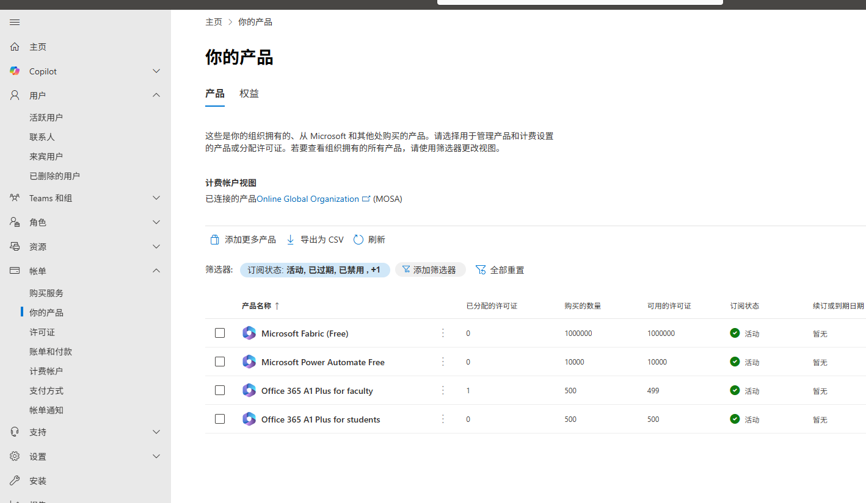Click the Home house icon in sidebar

[x=15, y=47]
